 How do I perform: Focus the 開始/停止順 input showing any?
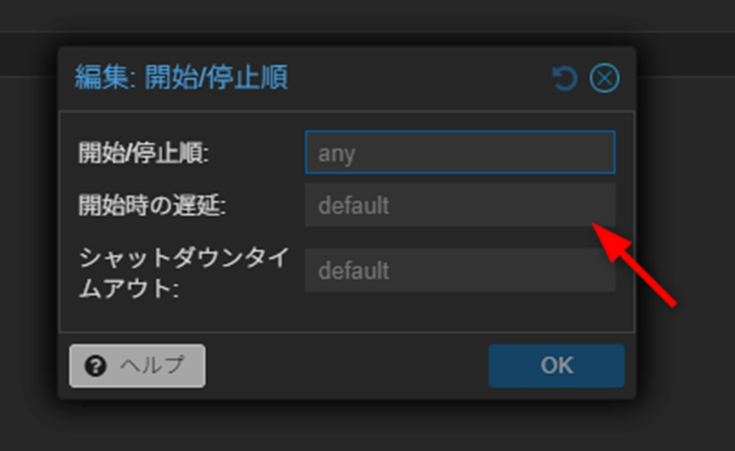tap(460, 152)
